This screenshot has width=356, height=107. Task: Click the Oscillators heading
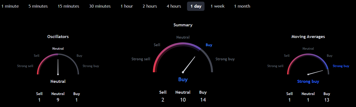(x=58, y=36)
